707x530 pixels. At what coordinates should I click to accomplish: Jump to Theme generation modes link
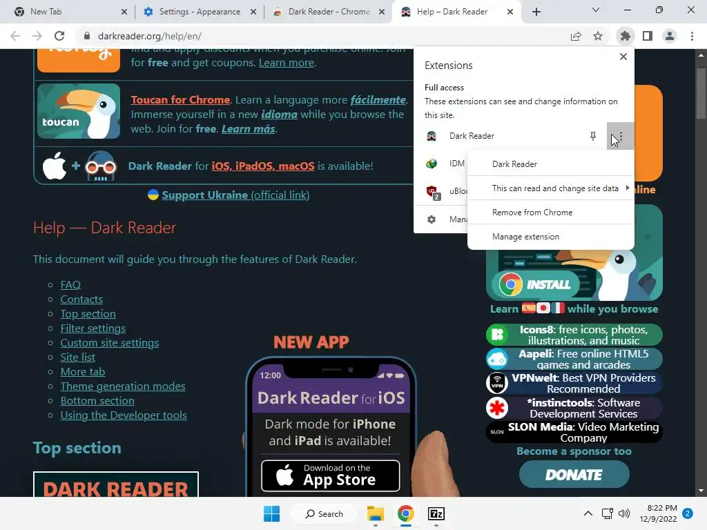(123, 386)
